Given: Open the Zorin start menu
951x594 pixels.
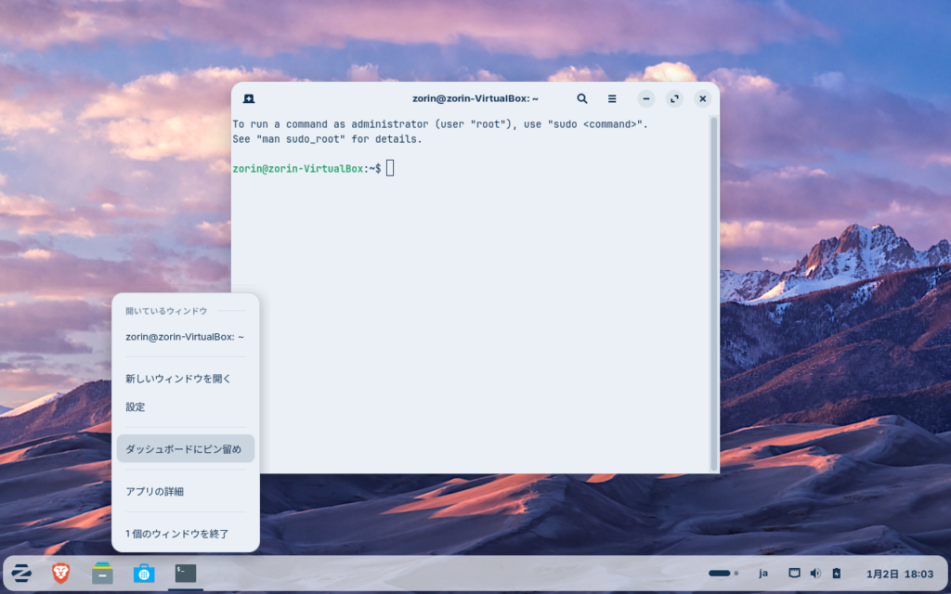Looking at the screenshot, I should pos(21,574).
